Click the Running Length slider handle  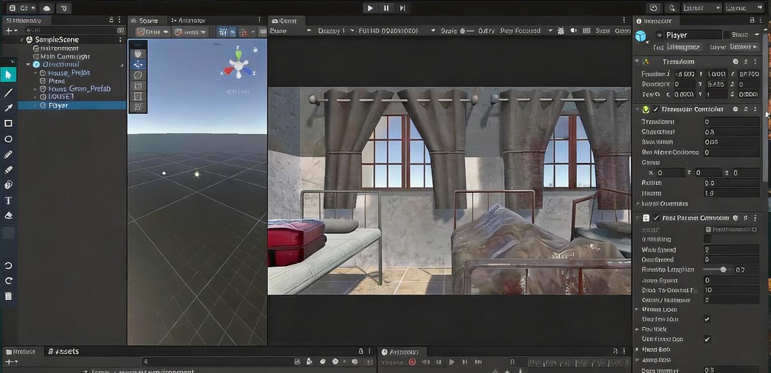coord(723,269)
